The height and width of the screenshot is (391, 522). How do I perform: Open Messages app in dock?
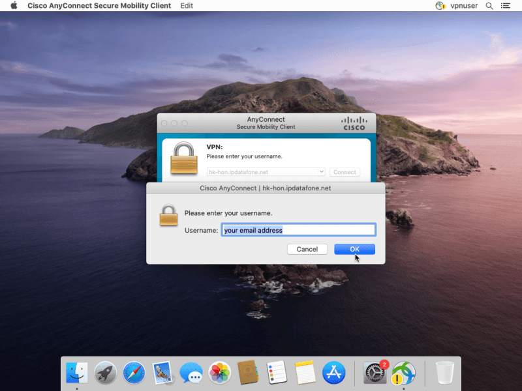pos(191,373)
